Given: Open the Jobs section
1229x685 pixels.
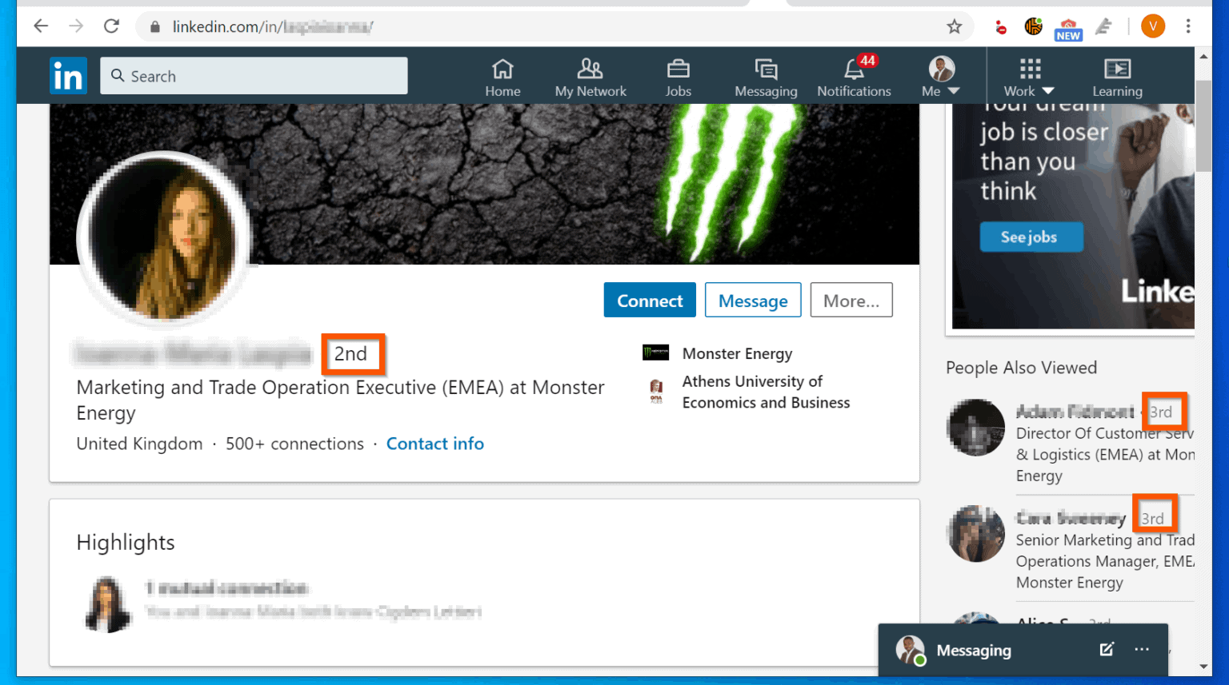Looking at the screenshot, I should pyautogui.click(x=678, y=78).
